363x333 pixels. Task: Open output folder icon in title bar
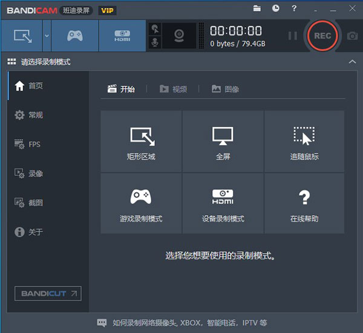pos(257,9)
